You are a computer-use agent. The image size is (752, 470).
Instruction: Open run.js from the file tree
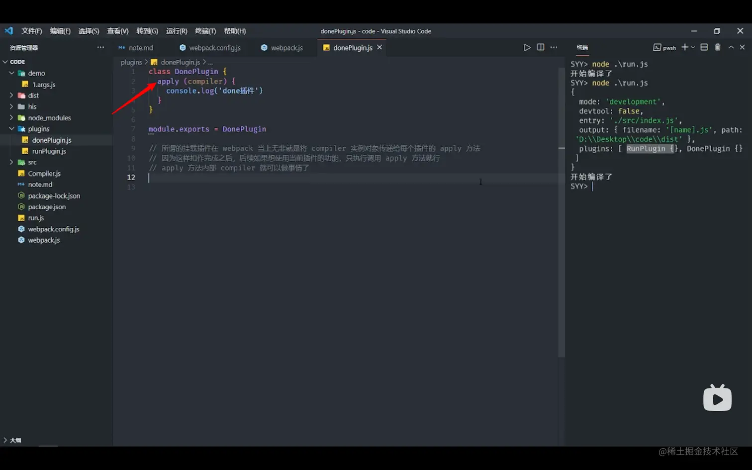[36, 218]
